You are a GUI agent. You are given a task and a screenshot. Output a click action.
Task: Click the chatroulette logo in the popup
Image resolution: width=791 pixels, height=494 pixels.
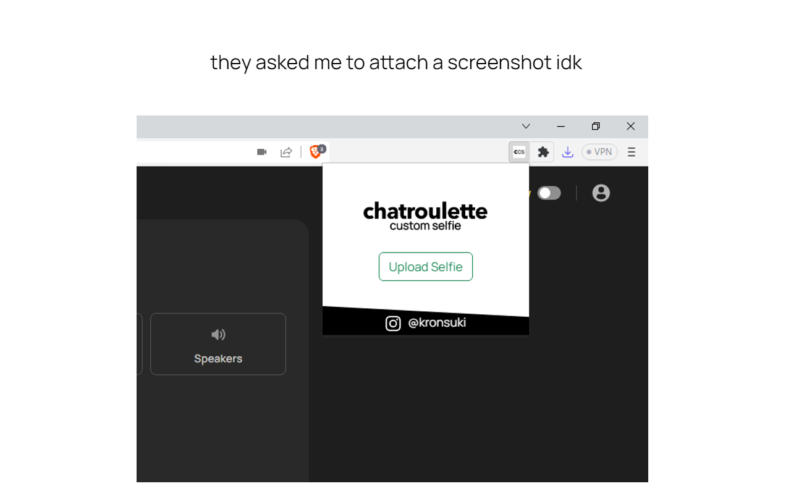pyautogui.click(x=425, y=211)
